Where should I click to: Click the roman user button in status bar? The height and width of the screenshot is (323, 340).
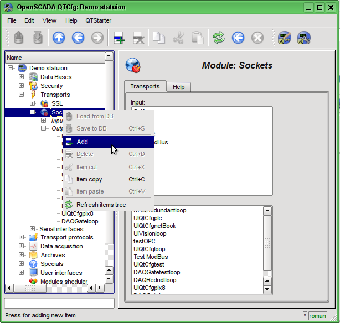pyautogui.click(x=317, y=316)
